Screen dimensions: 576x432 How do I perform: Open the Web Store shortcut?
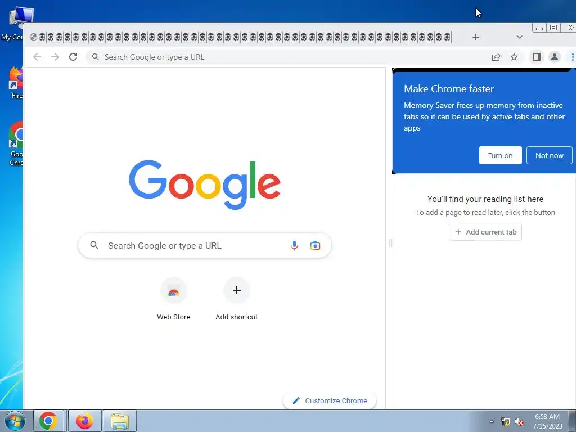173,299
